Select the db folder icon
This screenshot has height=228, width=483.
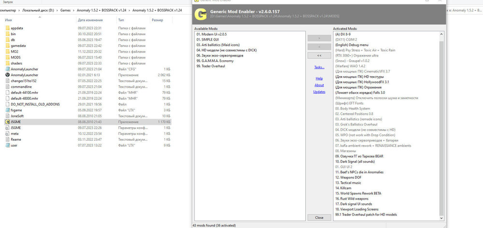point(8,40)
